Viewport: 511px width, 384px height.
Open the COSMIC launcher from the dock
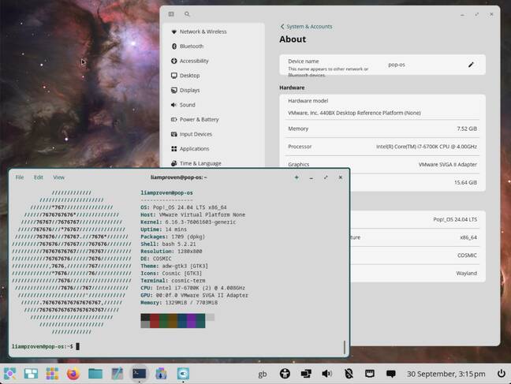coord(9,374)
